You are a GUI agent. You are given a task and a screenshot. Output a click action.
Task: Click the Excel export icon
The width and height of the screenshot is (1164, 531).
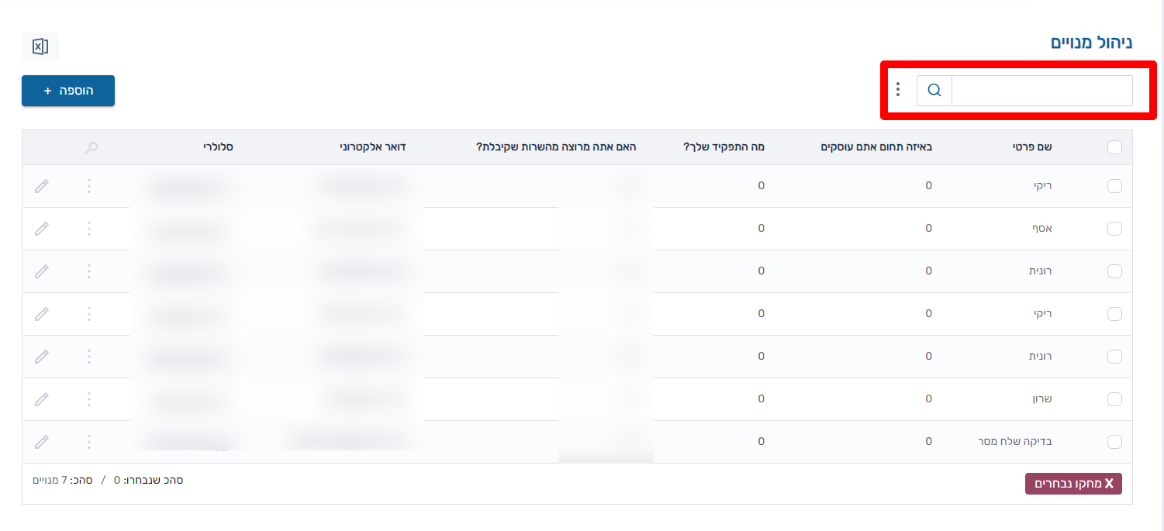coord(40,47)
